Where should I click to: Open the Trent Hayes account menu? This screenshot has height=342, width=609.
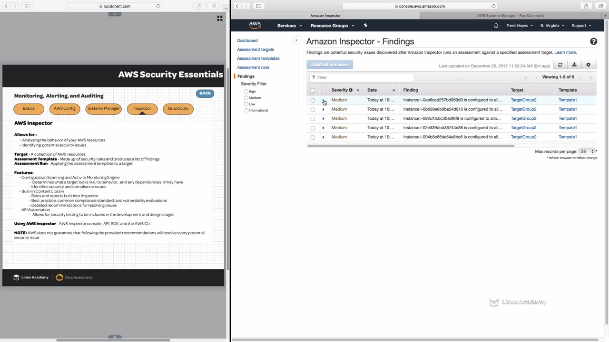(x=520, y=26)
